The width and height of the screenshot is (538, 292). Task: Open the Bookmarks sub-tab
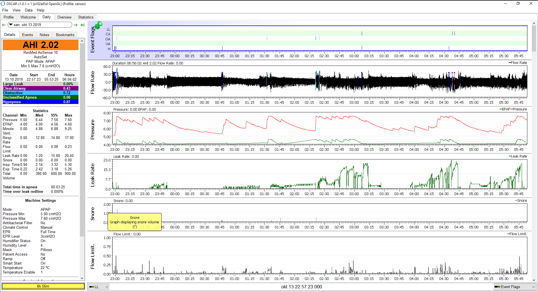coord(65,35)
